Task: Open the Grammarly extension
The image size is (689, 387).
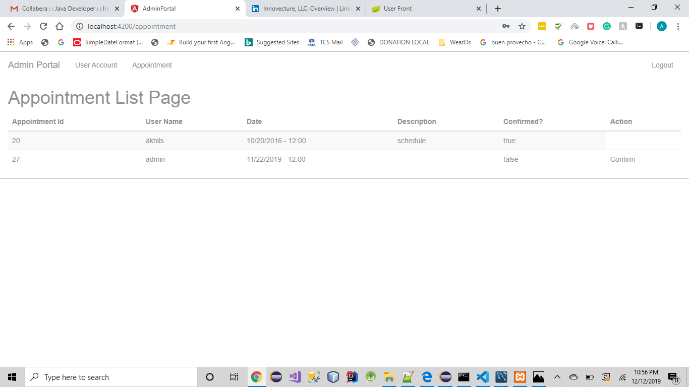Action: click(x=607, y=26)
